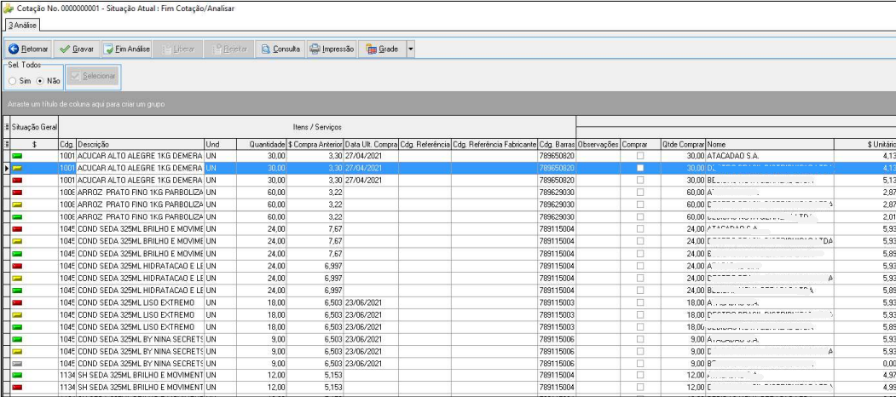Click the green status flag of ACUCAR row
The height and width of the screenshot is (397, 896).
[17, 156]
